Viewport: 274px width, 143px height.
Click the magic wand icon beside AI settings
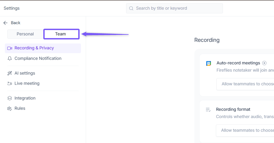10,73
